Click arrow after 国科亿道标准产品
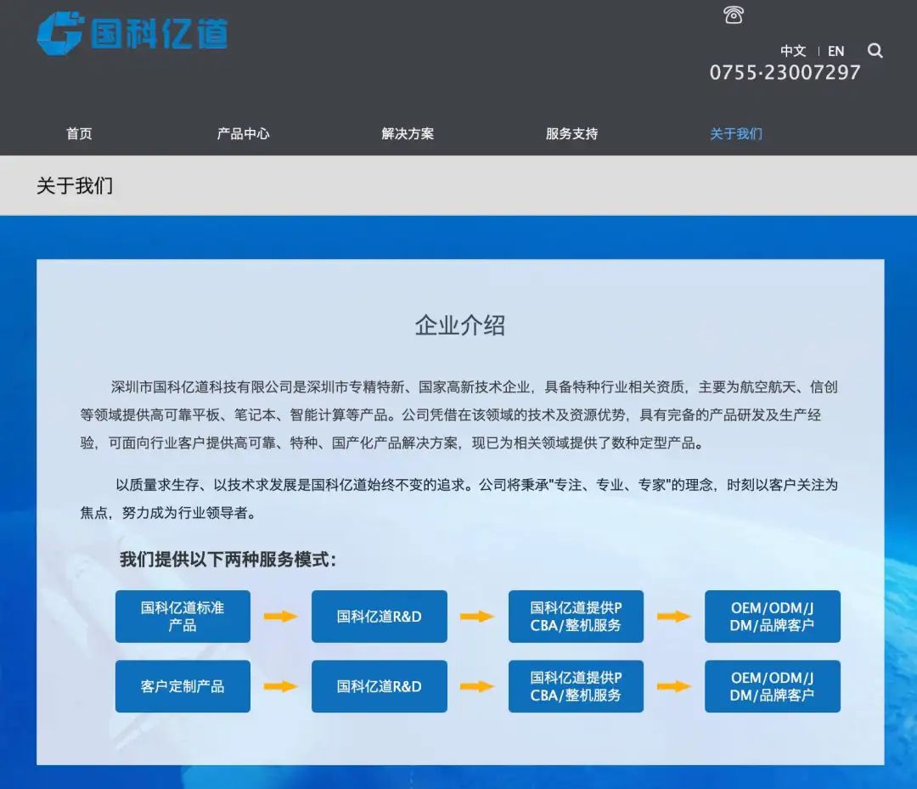917x789 pixels. (281, 617)
